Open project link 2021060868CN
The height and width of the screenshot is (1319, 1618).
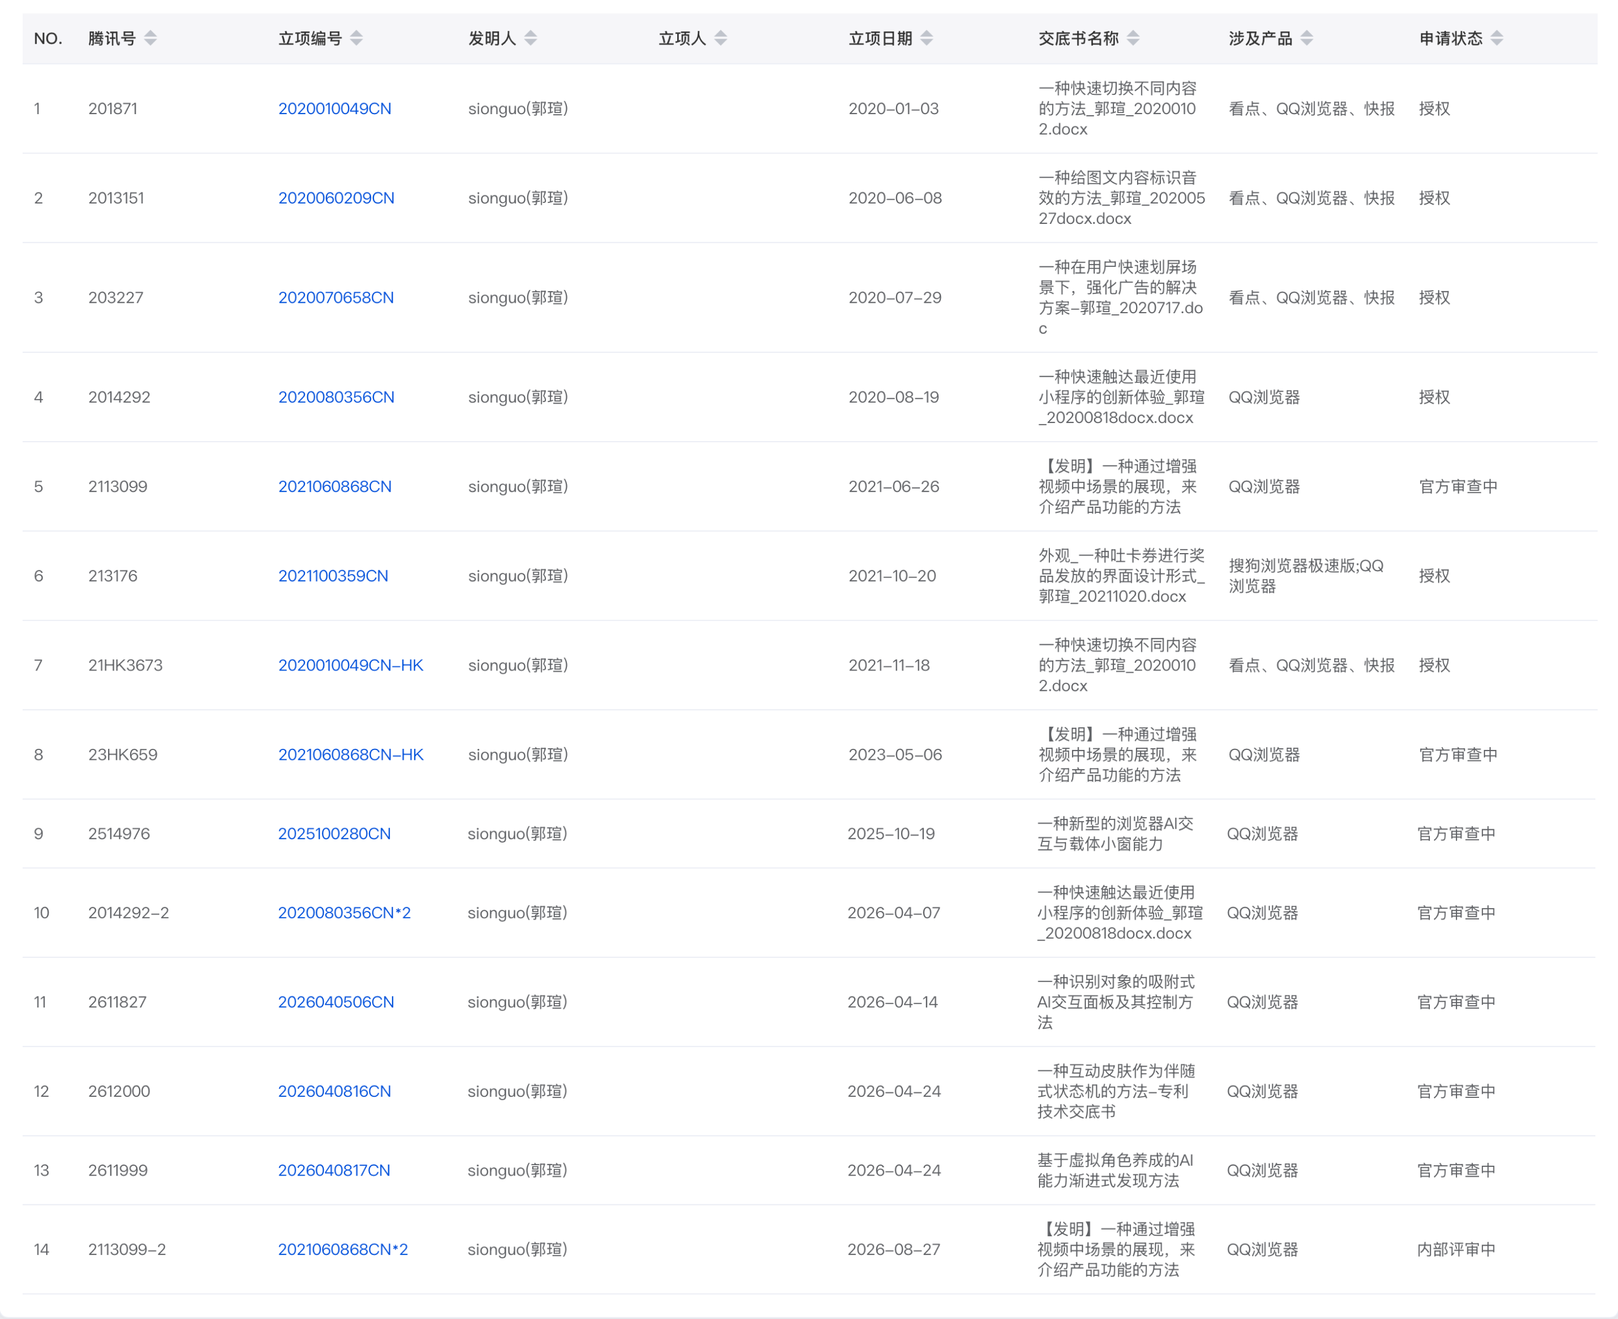[x=334, y=487]
